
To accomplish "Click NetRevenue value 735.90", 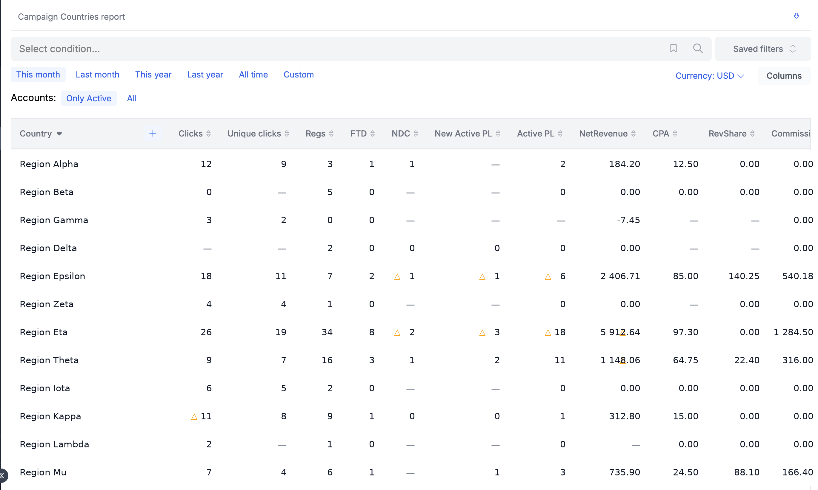I will 625,472.
